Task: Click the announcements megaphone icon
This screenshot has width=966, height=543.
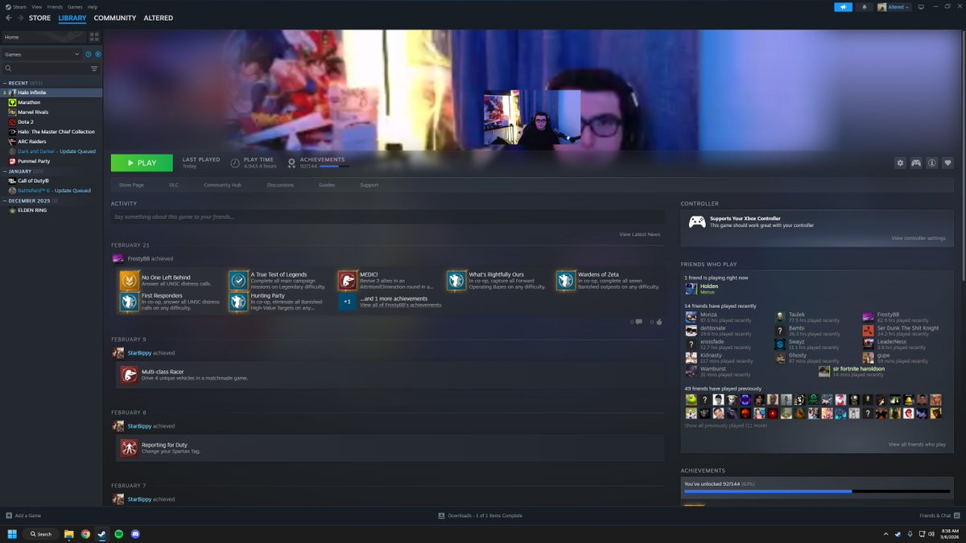Action: point(843,6)
